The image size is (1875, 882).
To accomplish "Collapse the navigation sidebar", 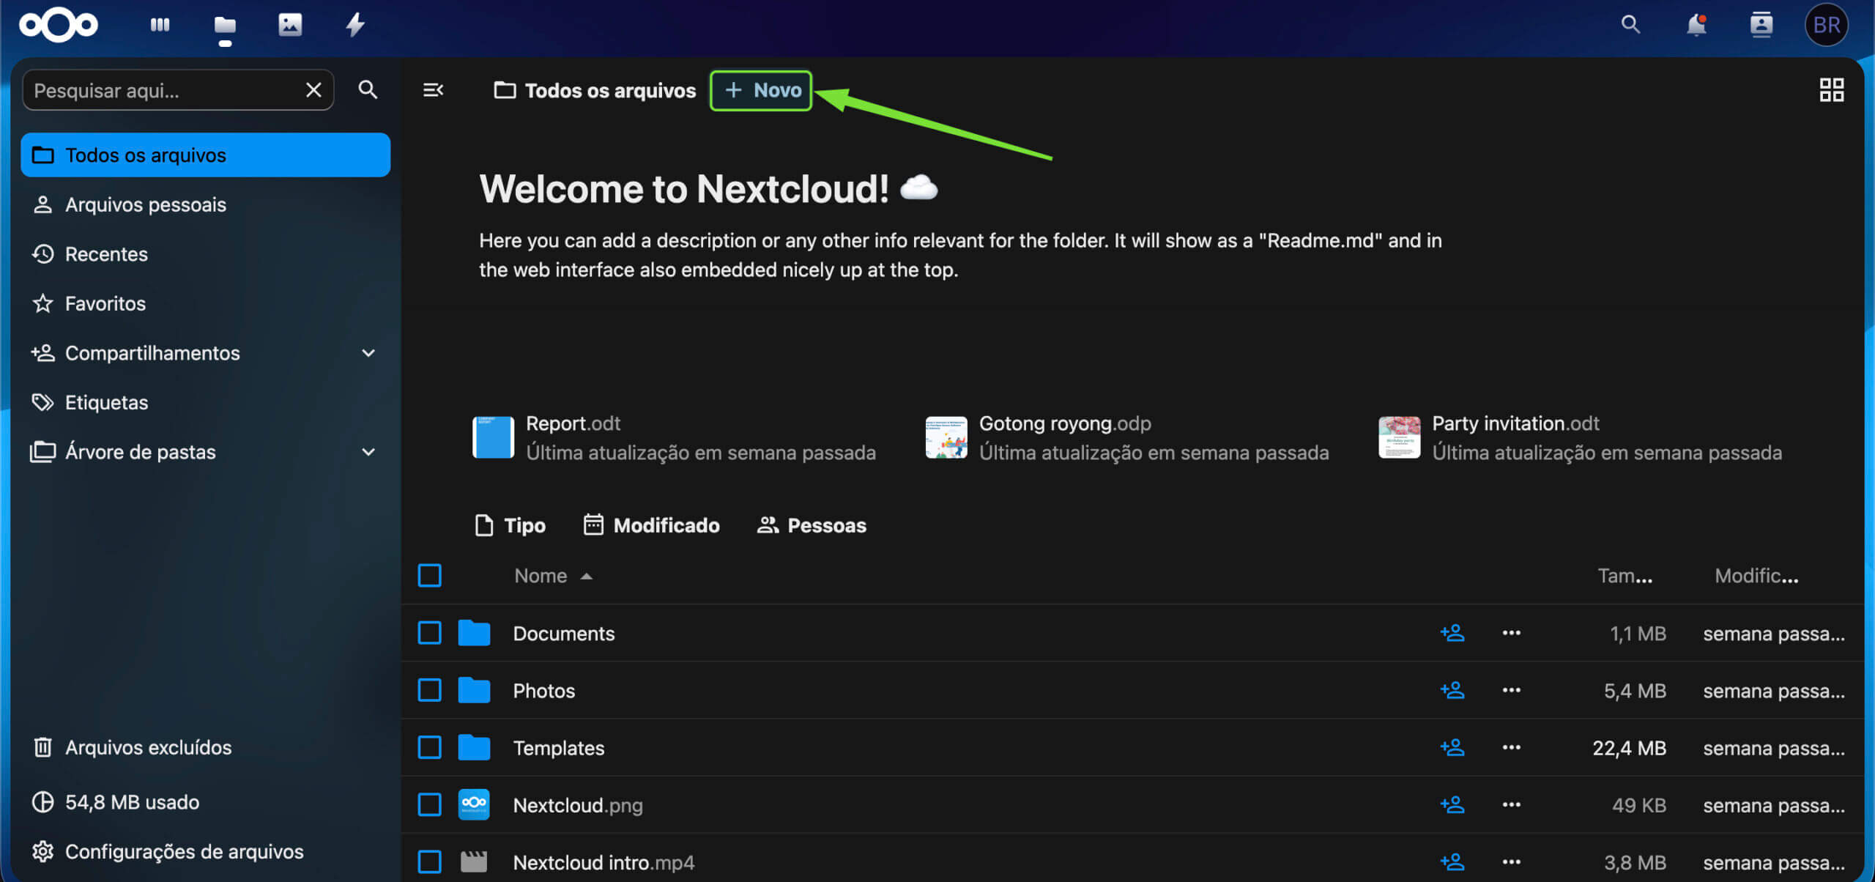I will coord(433,90).
